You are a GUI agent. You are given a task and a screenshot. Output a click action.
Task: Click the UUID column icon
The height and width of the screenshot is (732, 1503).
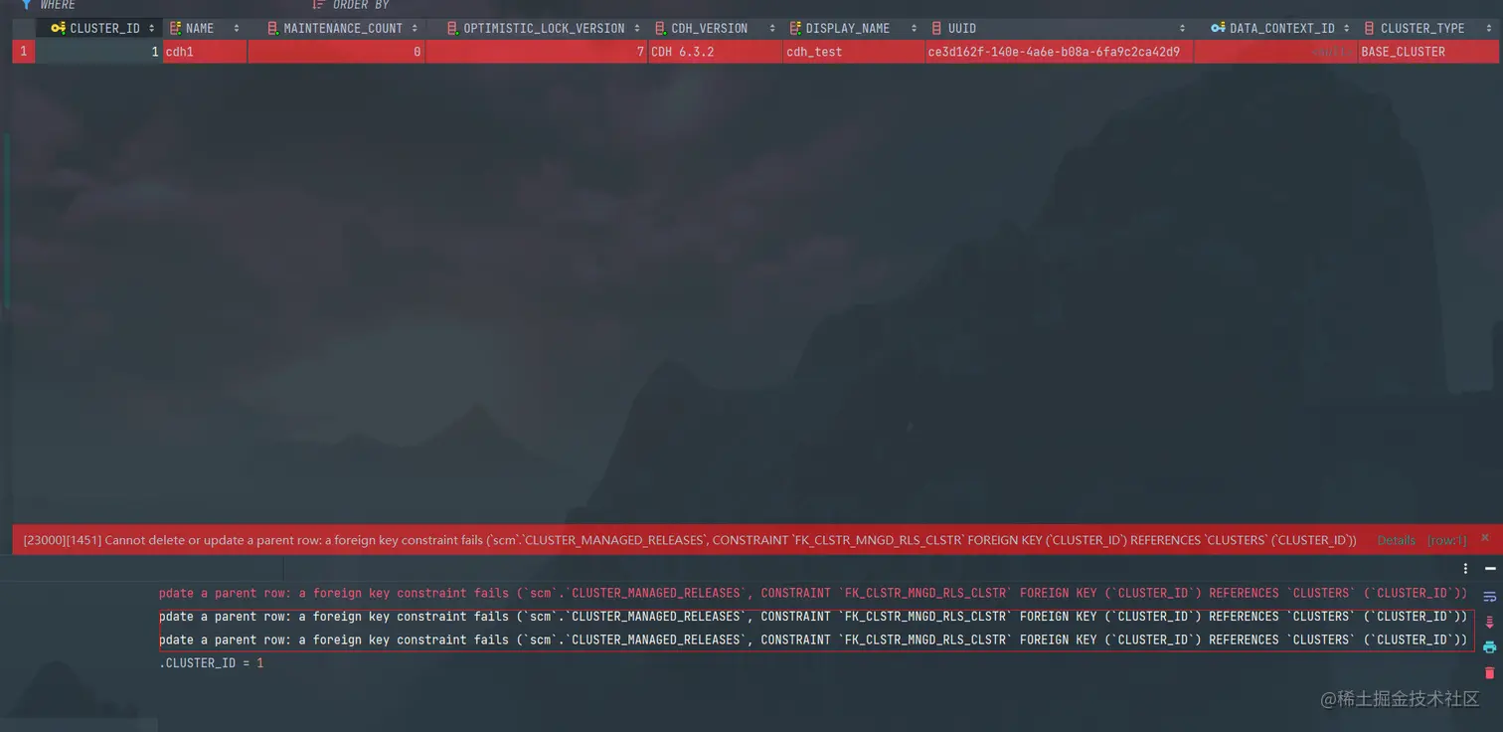pos(936,28)
